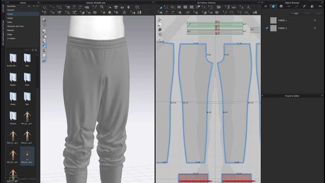Screen dimensions: 325x183
Task: Select last icon in 3D toolbar second row
Action: coord(139,12)
